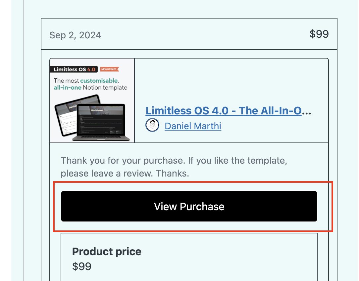Visit the Daniel Marthi creator link
This screenshot has width=359, height=281.
(193, 126)
